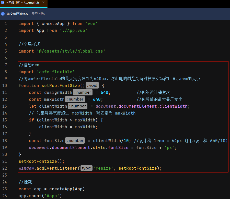Click style.fontSize on line 19

coord(110,147)
